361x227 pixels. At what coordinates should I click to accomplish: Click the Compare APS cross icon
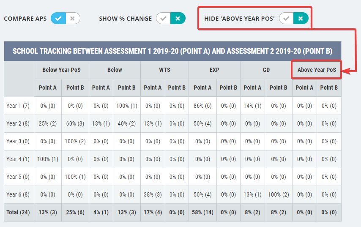point(73,19)
